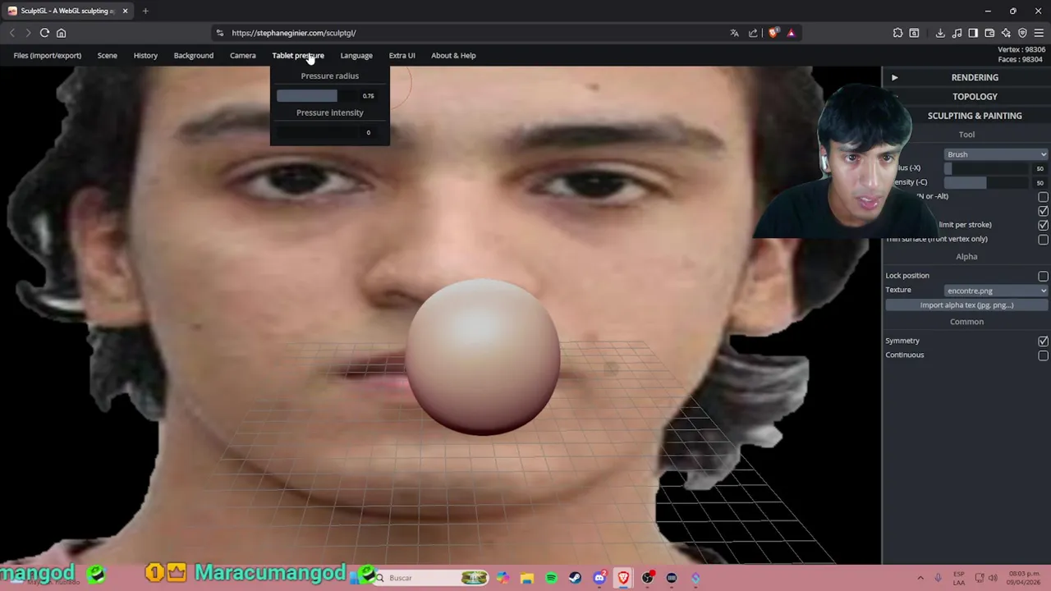Click the Tablet pressure menu
The width and height of the screenshot is (1051, 591).
pyautogui.click(x=298, y=56)
